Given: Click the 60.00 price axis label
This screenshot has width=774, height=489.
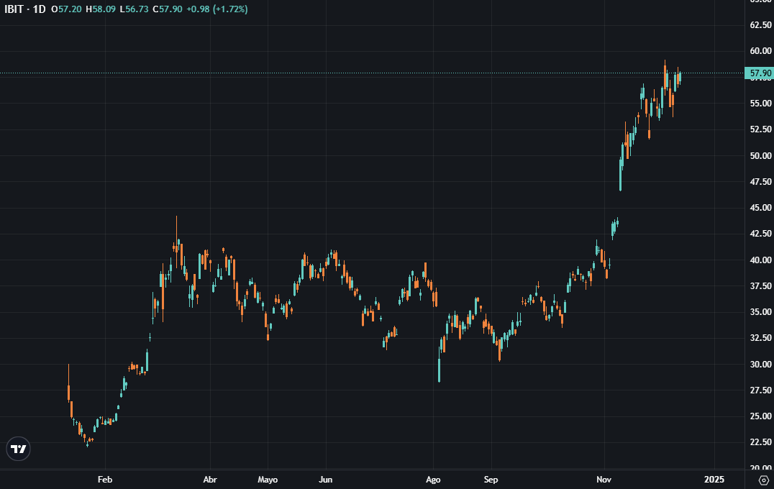Looking at the screenshot, I should (760, 51).
